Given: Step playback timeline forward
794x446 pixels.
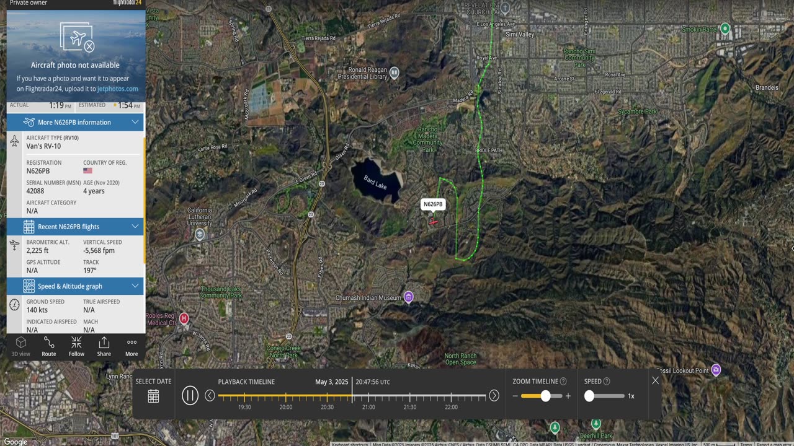Looking at the screenshot, I should (494, 395).
